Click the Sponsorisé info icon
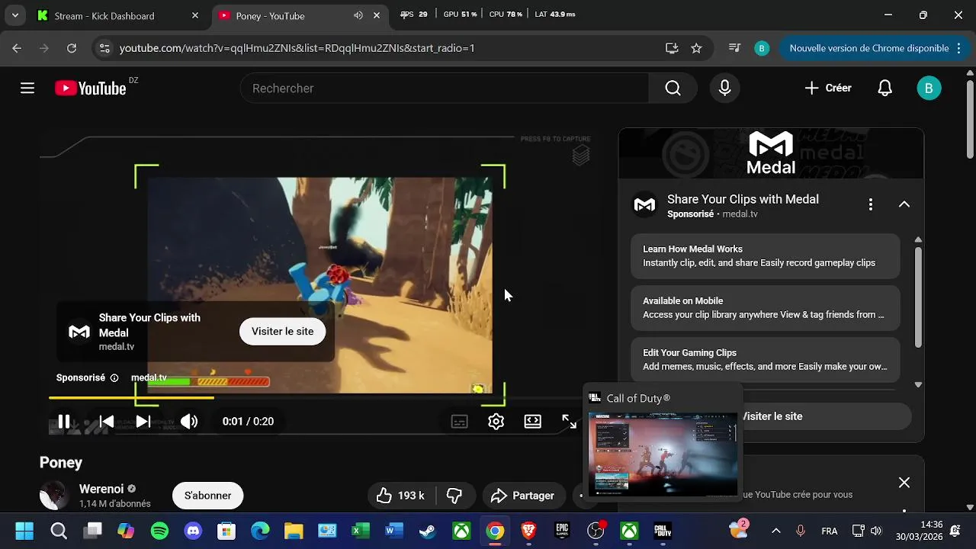Image resolution: width=976 pixels, height=549 pixels. (x=114, y=377)
